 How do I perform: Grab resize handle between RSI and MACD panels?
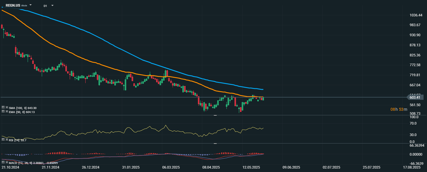coord(215,143)
